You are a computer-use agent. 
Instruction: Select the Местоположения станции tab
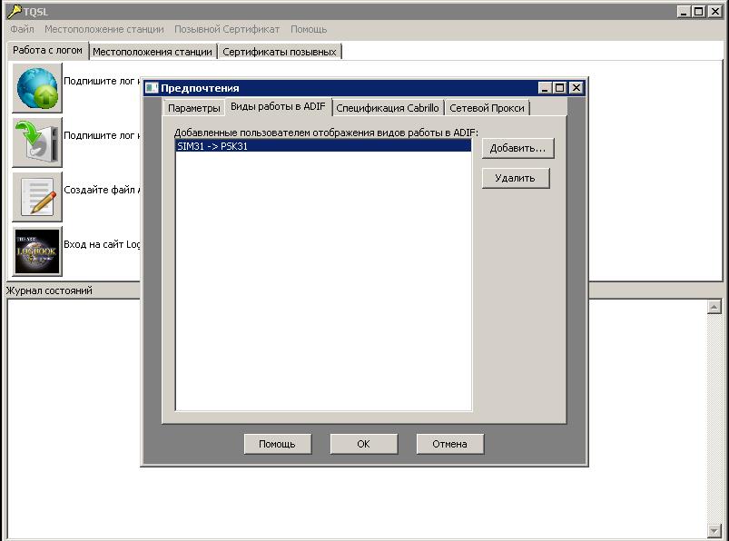tap(152, 52)
